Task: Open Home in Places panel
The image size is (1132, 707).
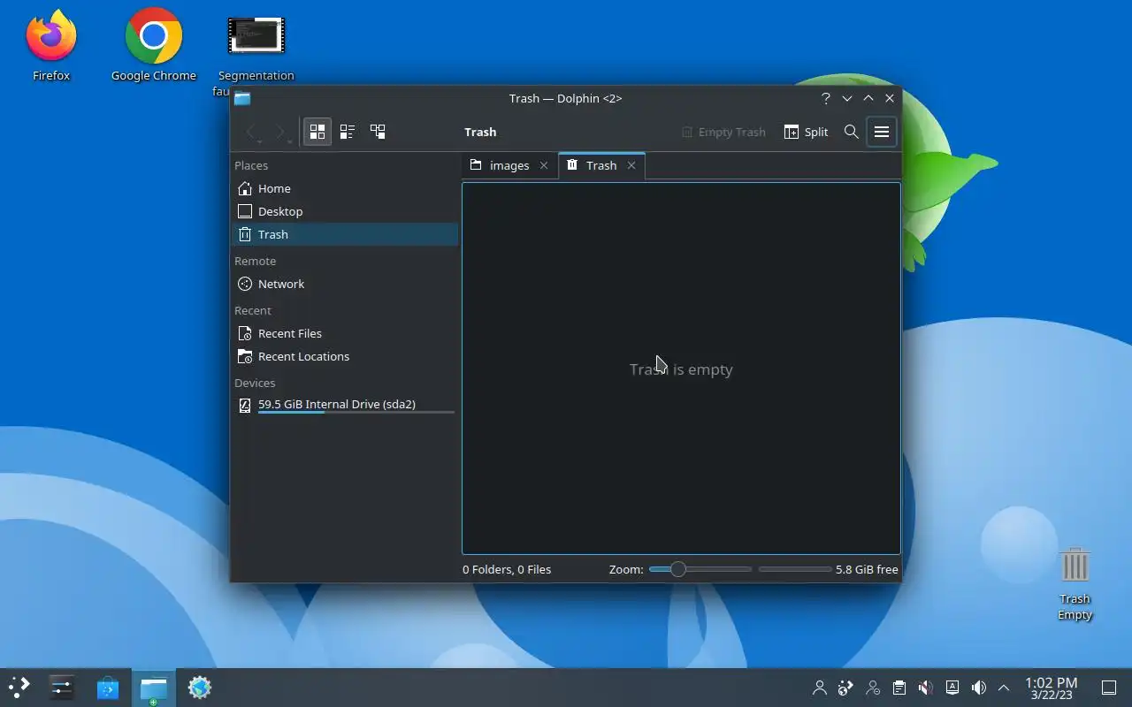Action: tap(344, 188)
